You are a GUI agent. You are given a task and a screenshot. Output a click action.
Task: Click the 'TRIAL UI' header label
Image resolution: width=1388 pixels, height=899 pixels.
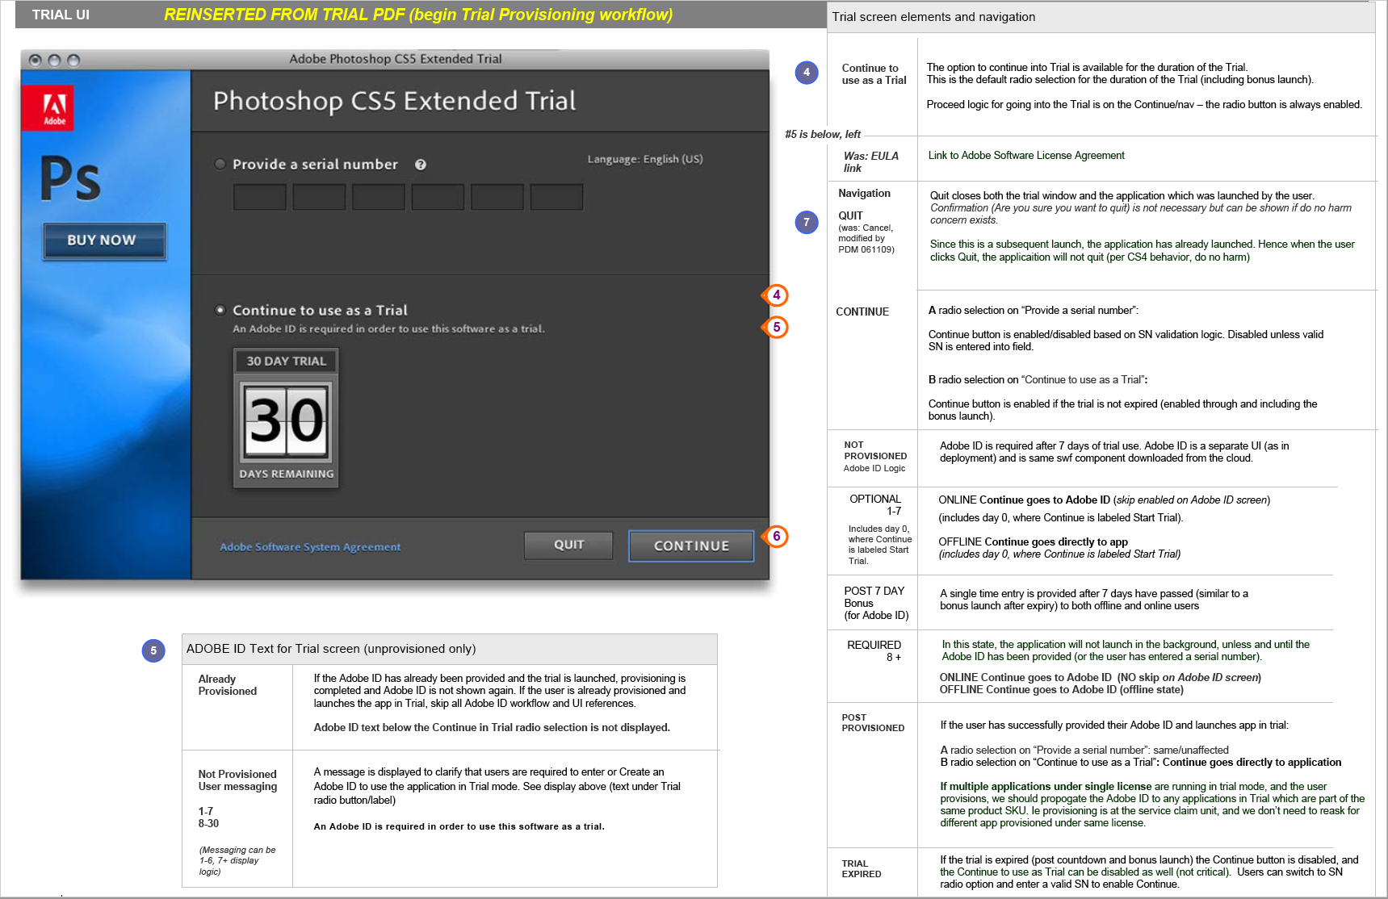(x=61, y=15)
